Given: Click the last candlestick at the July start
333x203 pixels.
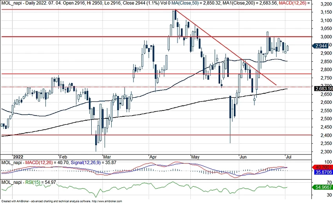Looking at the screenshot, I should tap(288, 48).
